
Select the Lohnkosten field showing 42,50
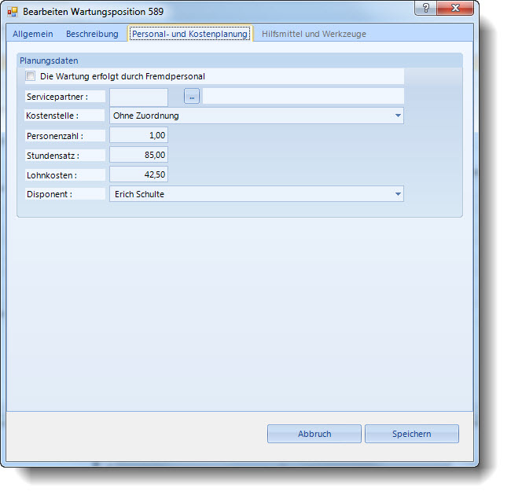pos(138,174)
